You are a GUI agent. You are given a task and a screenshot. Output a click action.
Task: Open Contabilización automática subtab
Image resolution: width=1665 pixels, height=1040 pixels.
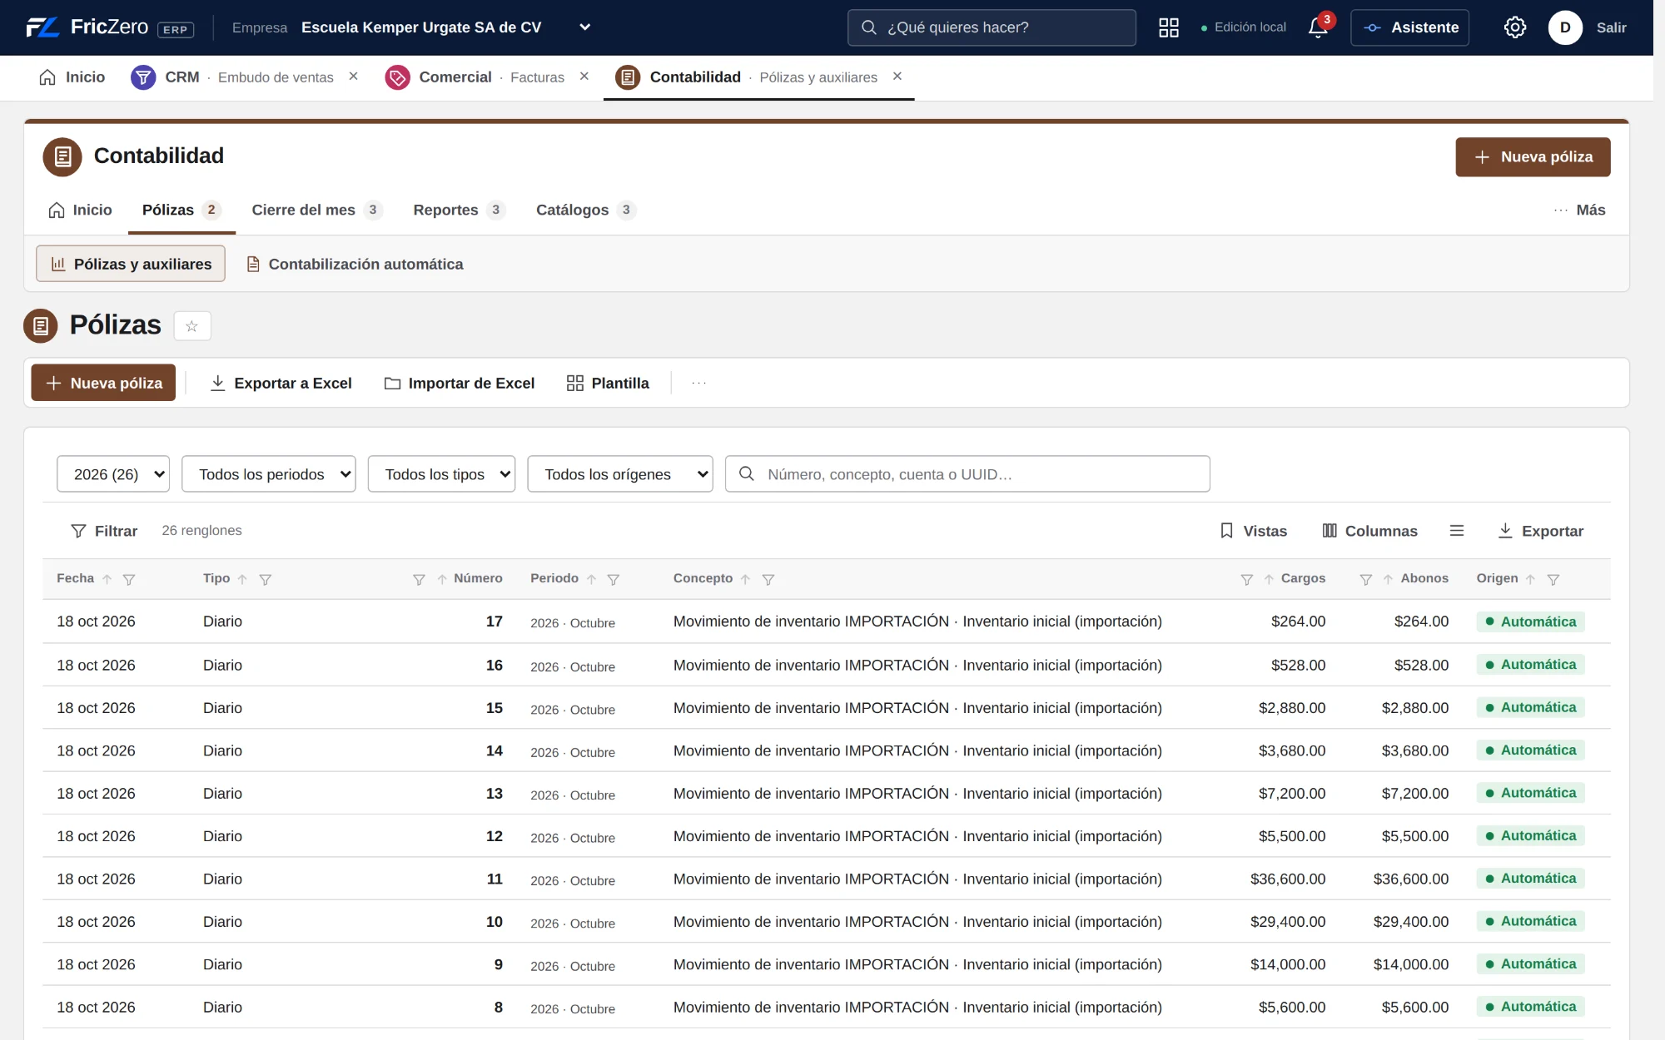pyautogui.click(x=355, y=264)
